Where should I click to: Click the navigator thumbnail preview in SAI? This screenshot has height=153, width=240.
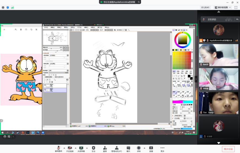pos(56,38)
